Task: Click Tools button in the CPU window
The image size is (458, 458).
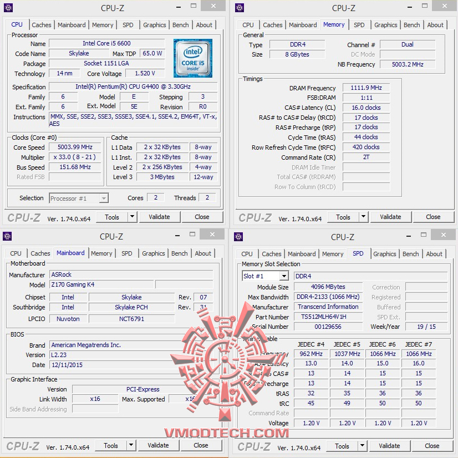Action: 112,217
